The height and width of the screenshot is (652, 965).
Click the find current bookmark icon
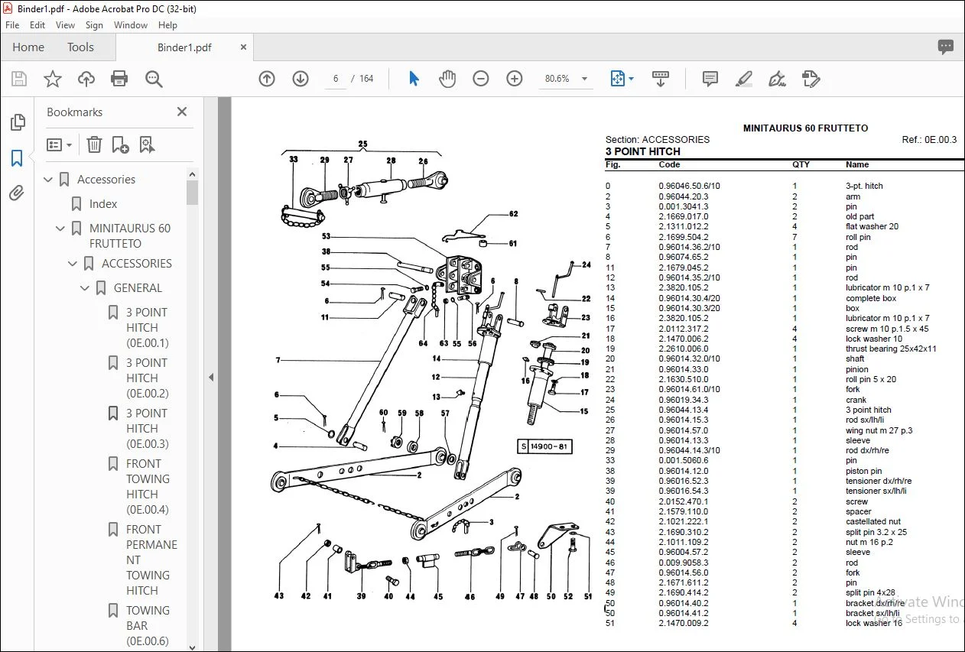tap(147, 144)
